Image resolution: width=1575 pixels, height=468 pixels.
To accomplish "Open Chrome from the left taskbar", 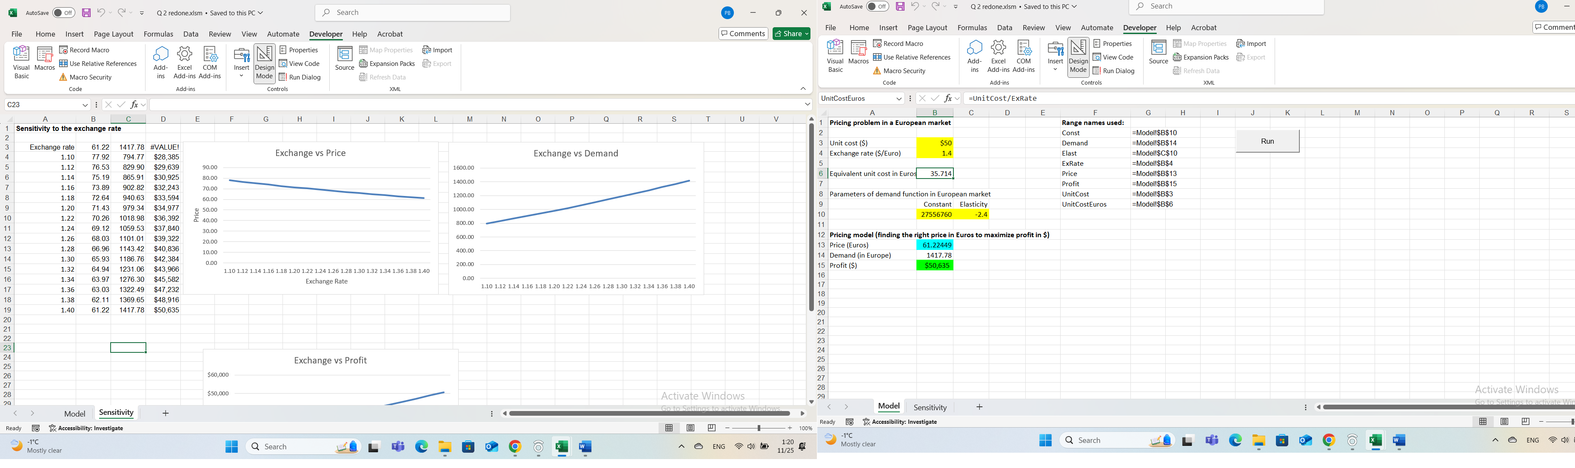I will [515, 447].
